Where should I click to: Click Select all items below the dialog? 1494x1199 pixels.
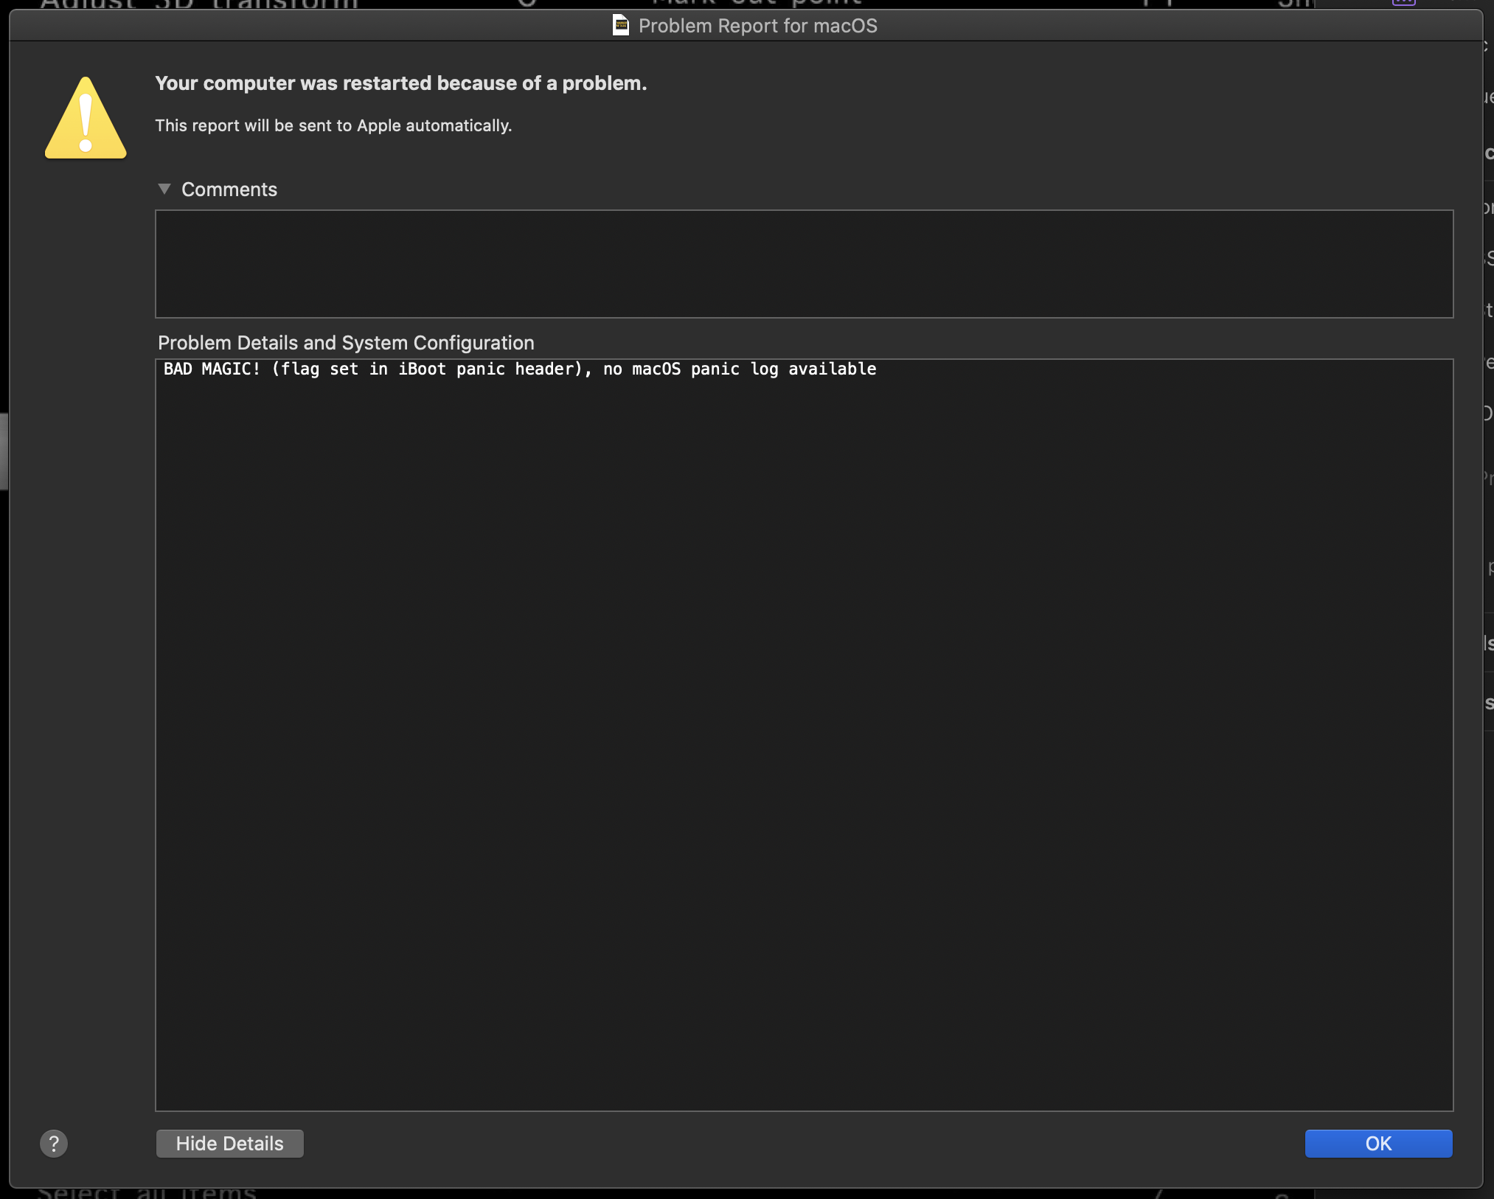147,1192
